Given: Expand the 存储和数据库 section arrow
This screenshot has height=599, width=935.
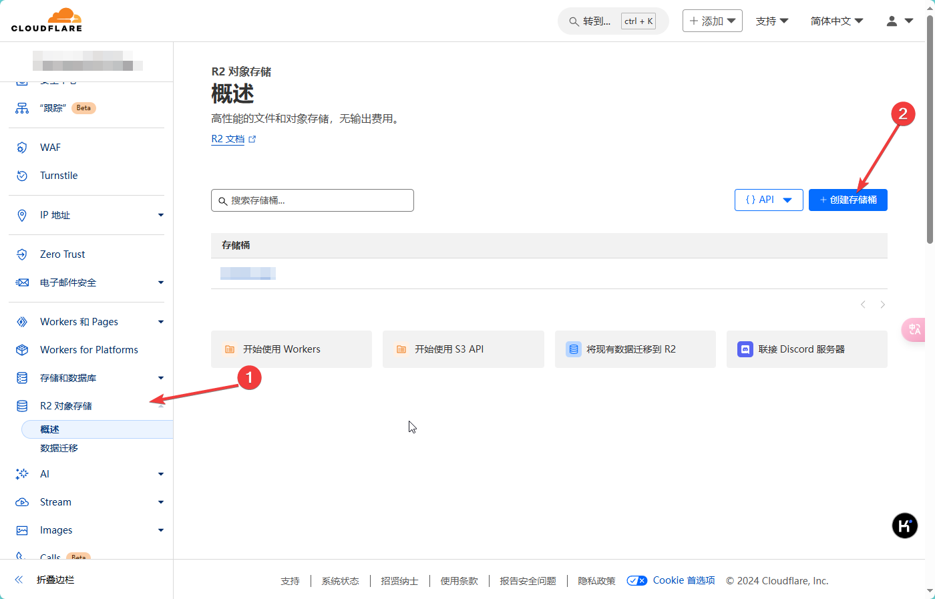Looking at the screenshot, I should pyautogui.click(x=161, y=378).
